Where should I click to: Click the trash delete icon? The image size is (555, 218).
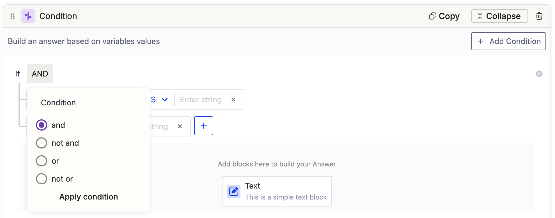tap(539, 16)
